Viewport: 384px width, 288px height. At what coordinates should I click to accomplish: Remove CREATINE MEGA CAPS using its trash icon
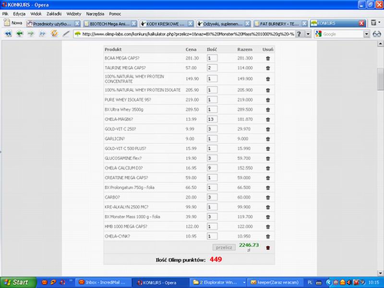(x=268, y=178)
